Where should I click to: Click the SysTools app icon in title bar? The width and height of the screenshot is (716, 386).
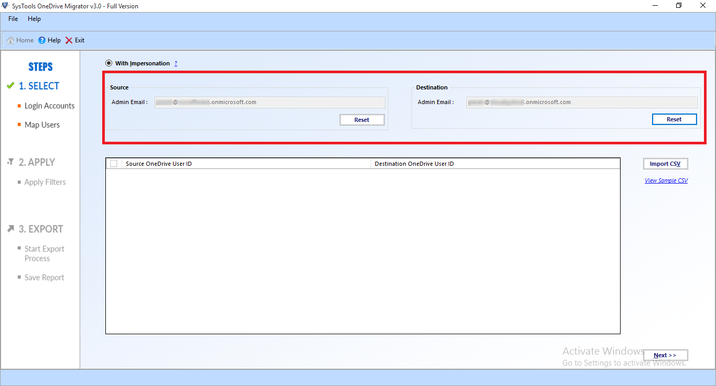point(5,6)
